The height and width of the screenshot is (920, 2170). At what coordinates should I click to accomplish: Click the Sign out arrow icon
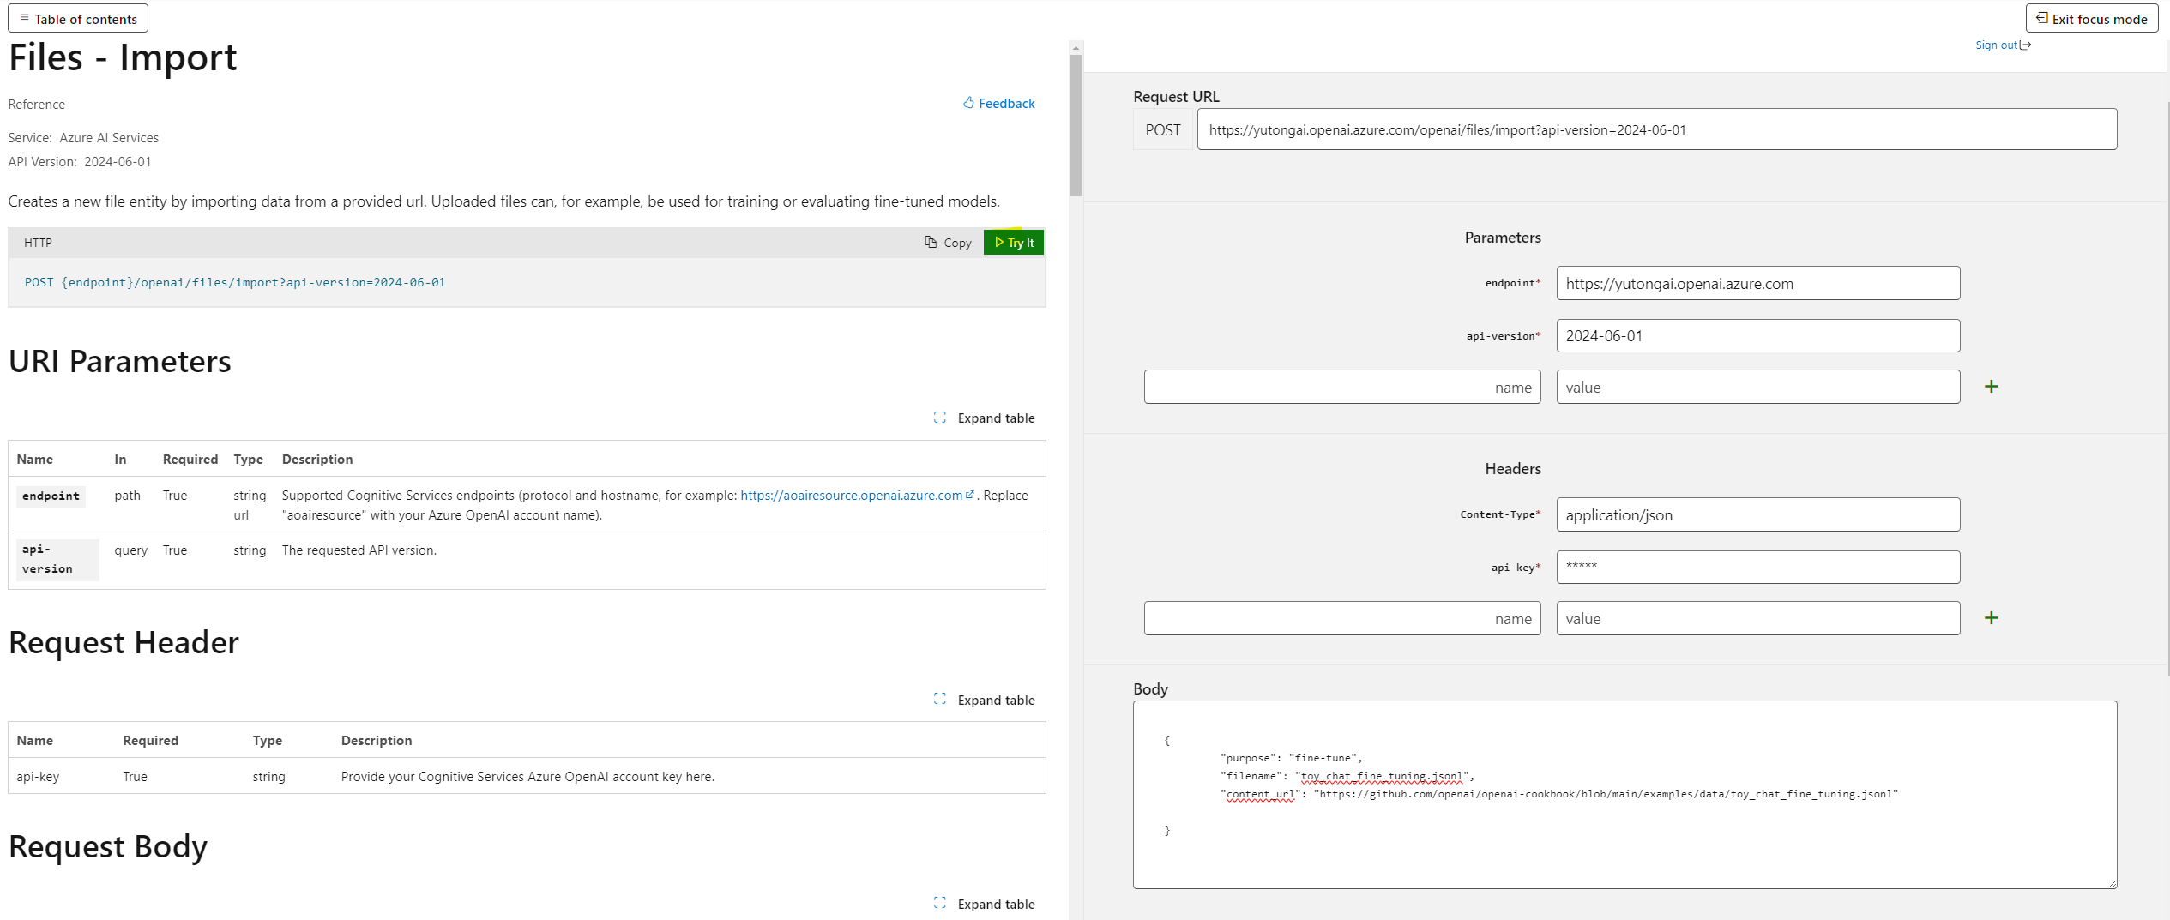[x=2026, y=45]
